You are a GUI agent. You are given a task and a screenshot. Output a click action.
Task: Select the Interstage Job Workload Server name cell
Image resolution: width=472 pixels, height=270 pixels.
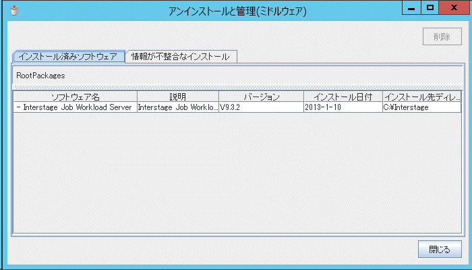[76, 107]
